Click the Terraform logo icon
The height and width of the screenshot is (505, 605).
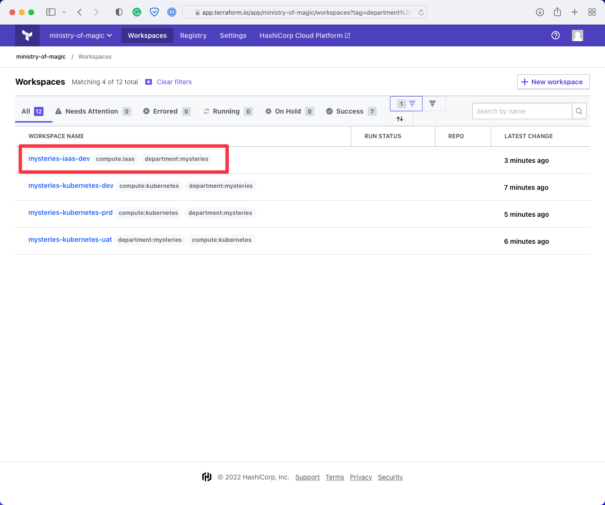tap(27, 35)
